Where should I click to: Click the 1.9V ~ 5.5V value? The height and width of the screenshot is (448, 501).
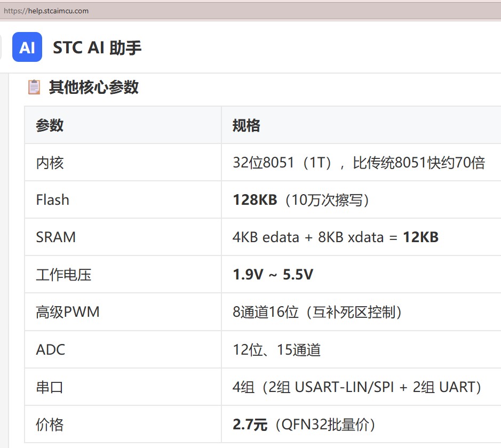tap(273, 274)
